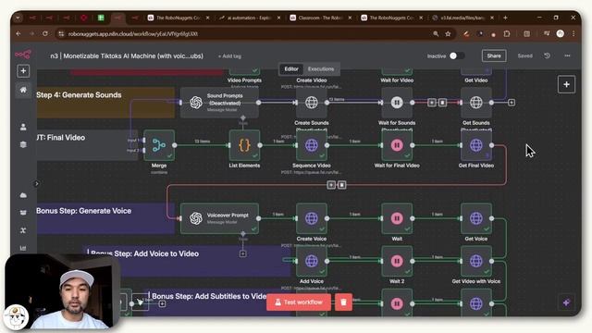Click Add tag link
Image resolution: width=592 pixels, height=333 pixels.
[229, 56]
